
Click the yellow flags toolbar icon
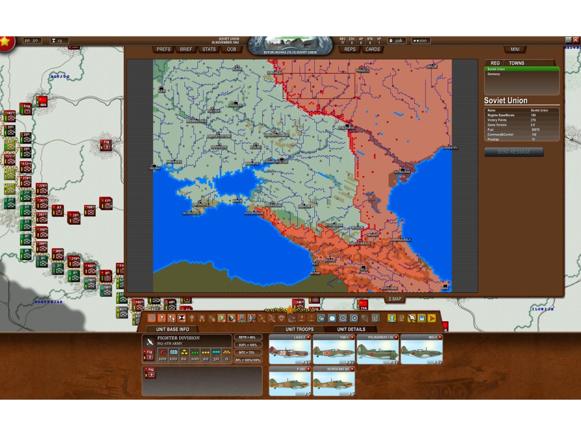point(412,318)
